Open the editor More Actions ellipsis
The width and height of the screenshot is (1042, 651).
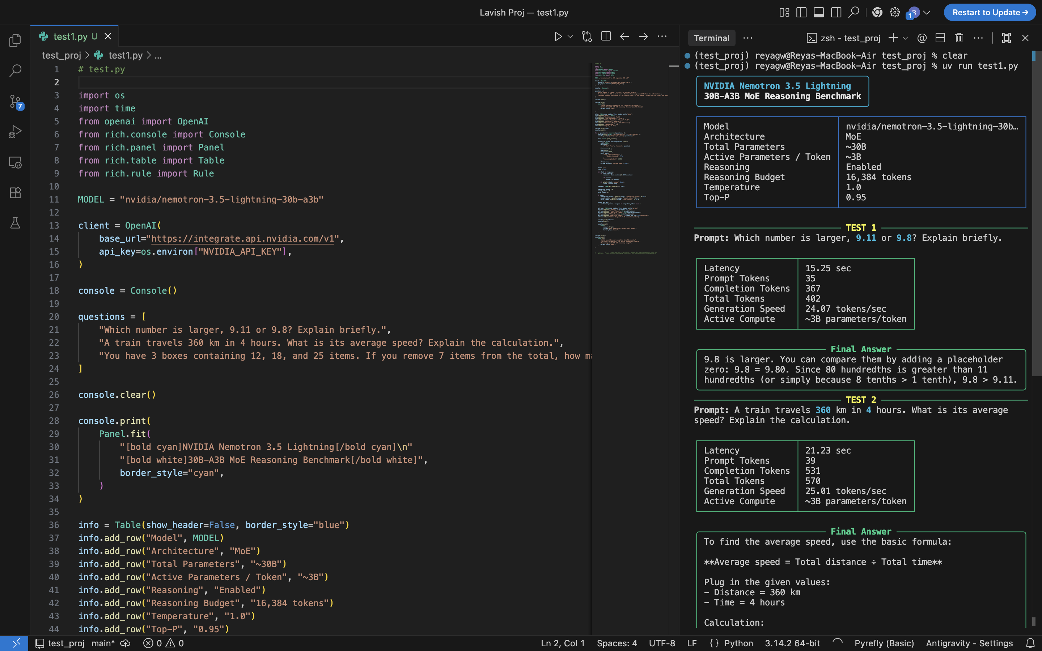point(662,37)
